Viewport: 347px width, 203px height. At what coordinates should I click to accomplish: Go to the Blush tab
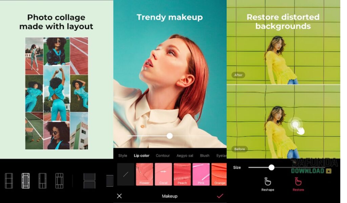204,156
